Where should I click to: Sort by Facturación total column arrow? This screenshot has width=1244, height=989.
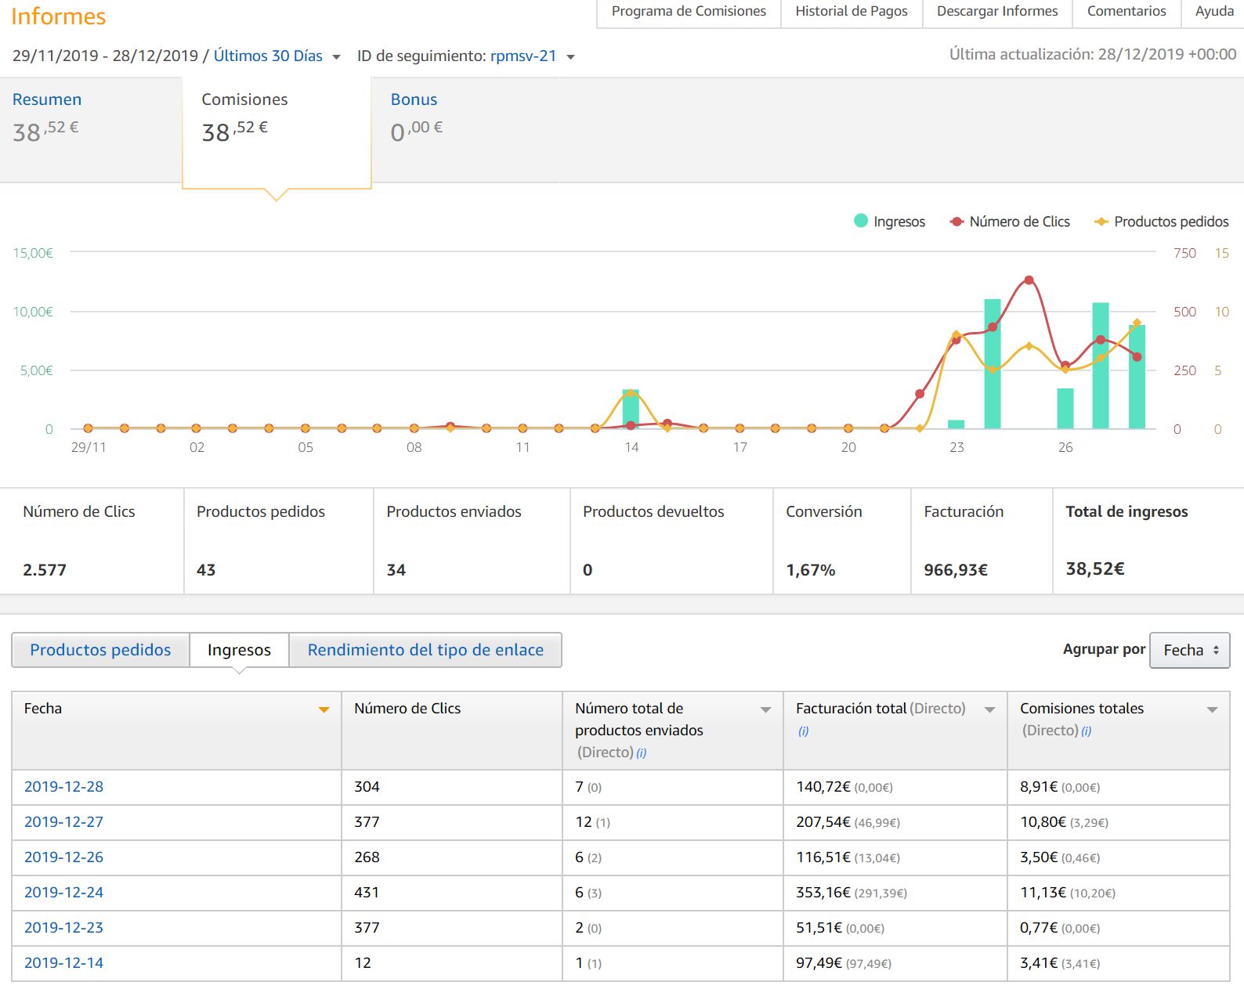tap(989, 709)
